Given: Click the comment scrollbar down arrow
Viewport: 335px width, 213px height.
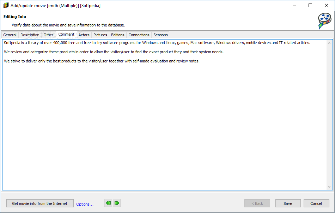Looking at the screenshot, I should (x=329, y=187).
